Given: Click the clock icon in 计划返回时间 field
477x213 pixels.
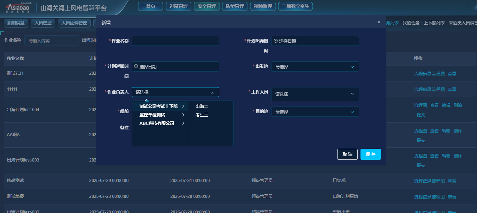Looking at the screenshot, I should click(136, 66).
